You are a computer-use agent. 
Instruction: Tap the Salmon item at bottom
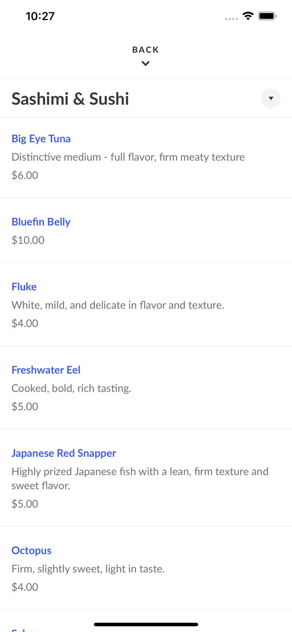click(29, 630)
